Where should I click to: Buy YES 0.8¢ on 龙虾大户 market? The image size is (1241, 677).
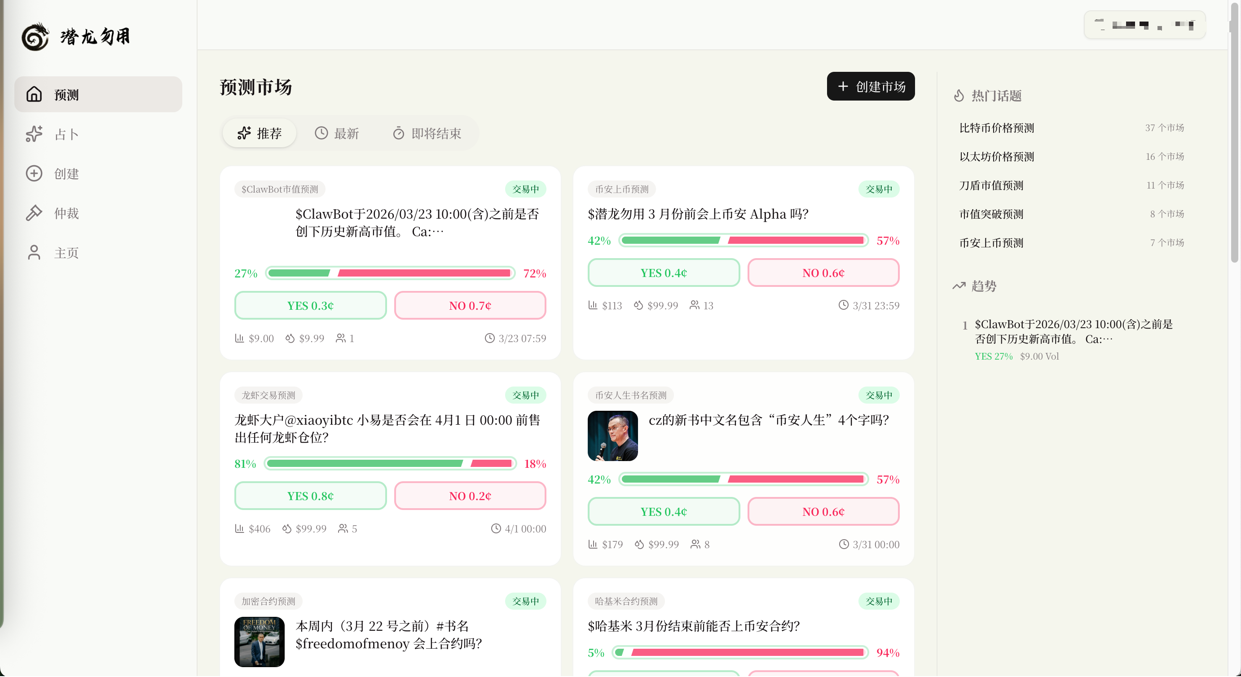(310, 496)
